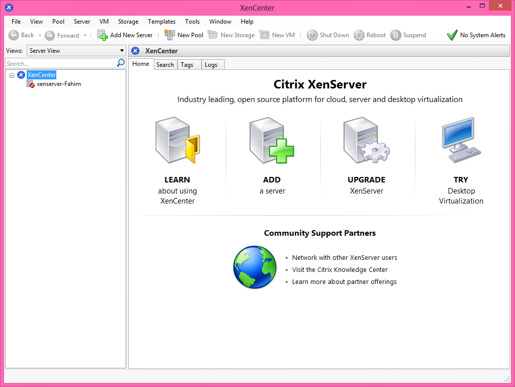The width and height of the screenshot is (515, 387).
Task: Minimize the XenCenter window
Action: [x=469, y=6]
